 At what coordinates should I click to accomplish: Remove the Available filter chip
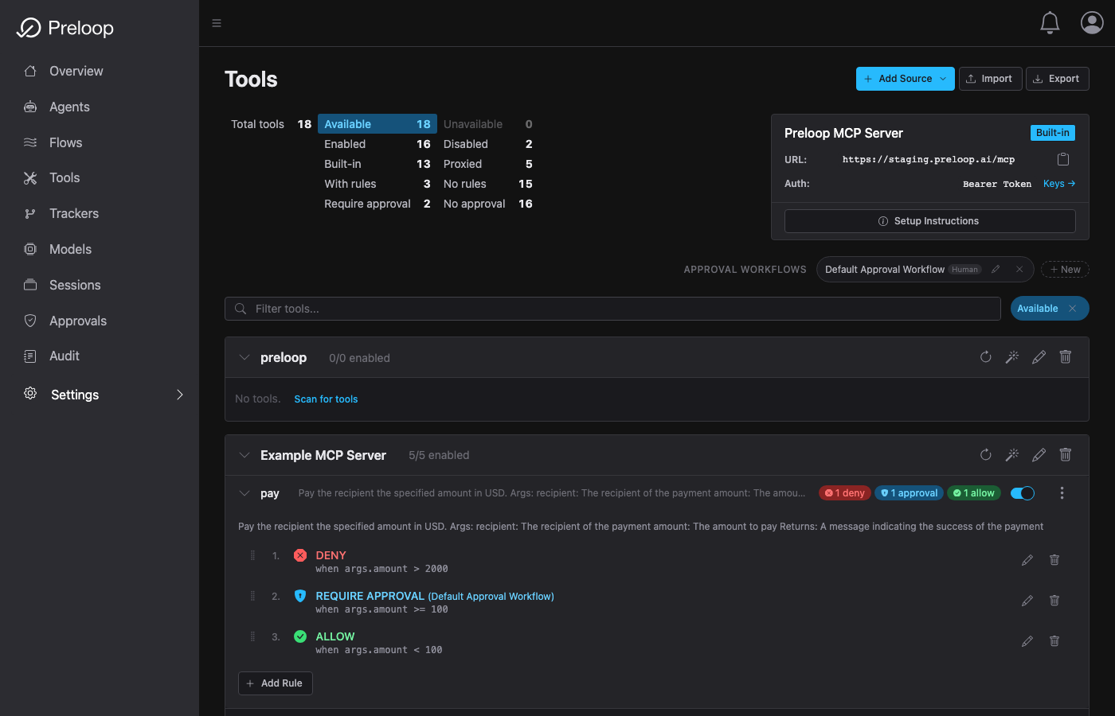pyautogui.click(x=1072, y=309)
